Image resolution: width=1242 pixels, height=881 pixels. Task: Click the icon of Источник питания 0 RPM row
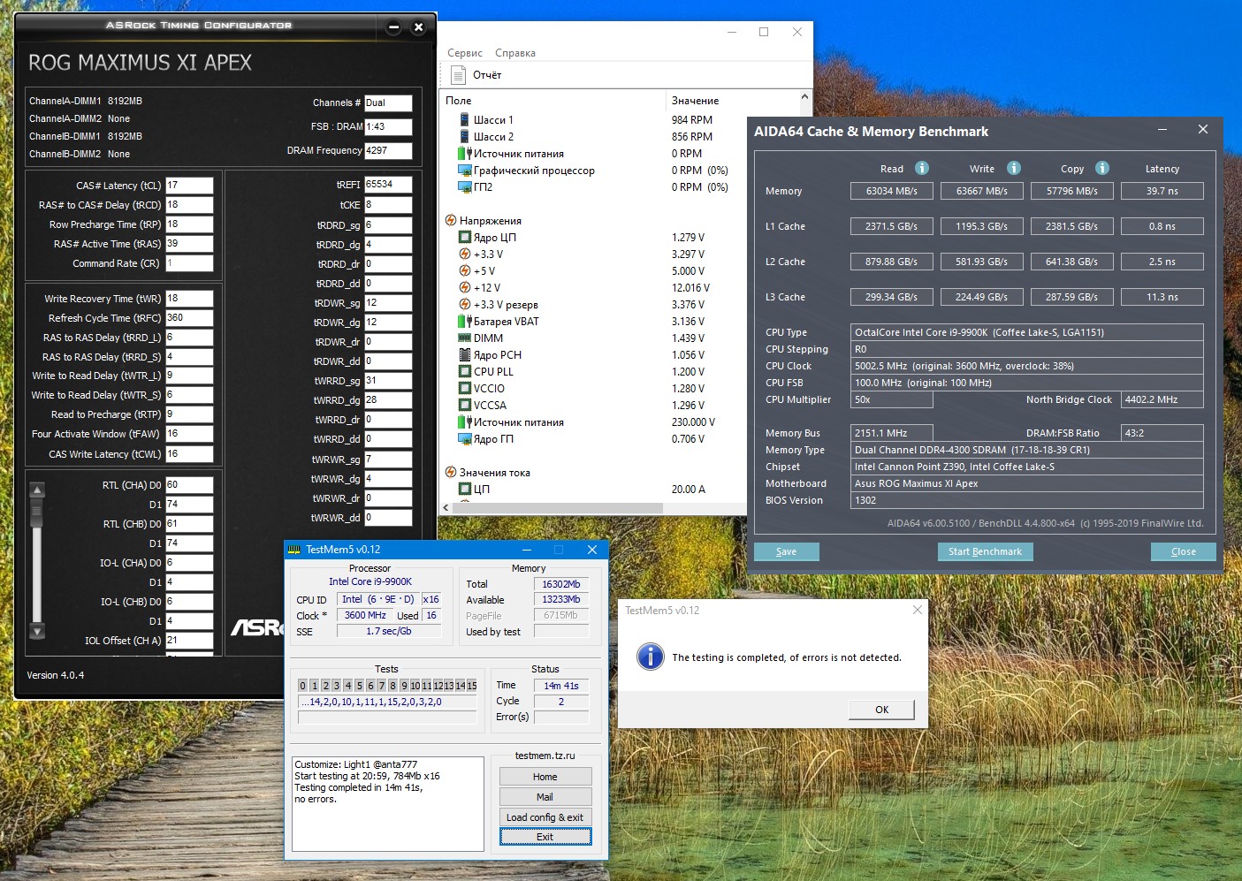click(x=464, y=153)
